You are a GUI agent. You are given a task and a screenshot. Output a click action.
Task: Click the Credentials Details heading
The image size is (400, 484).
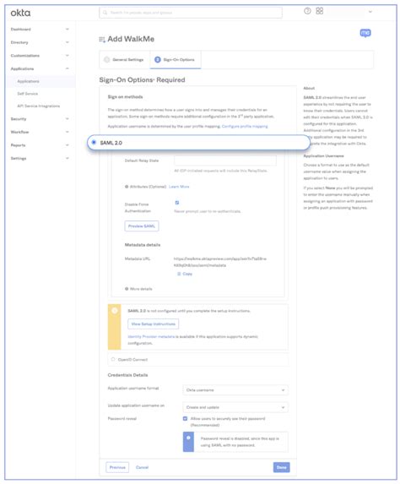click(x=127, y=375)
